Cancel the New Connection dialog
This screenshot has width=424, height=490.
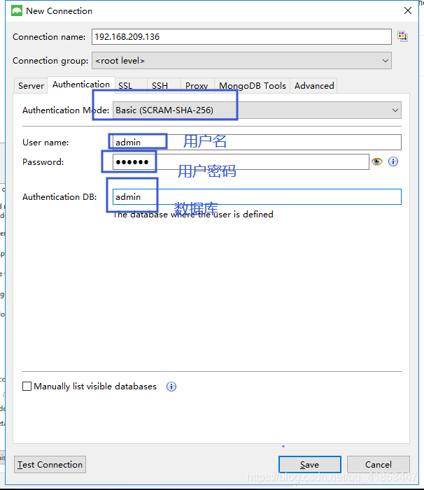click(379, 464)
